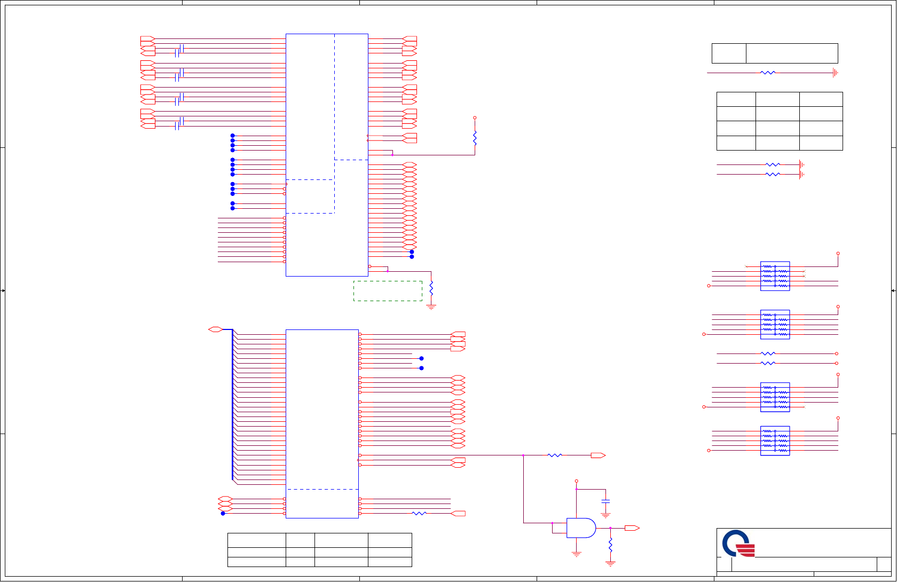Click the Quanta logo in the title block
Image resolution: width=897 pixels, height=582 pixels.
(x=738, y=544)
